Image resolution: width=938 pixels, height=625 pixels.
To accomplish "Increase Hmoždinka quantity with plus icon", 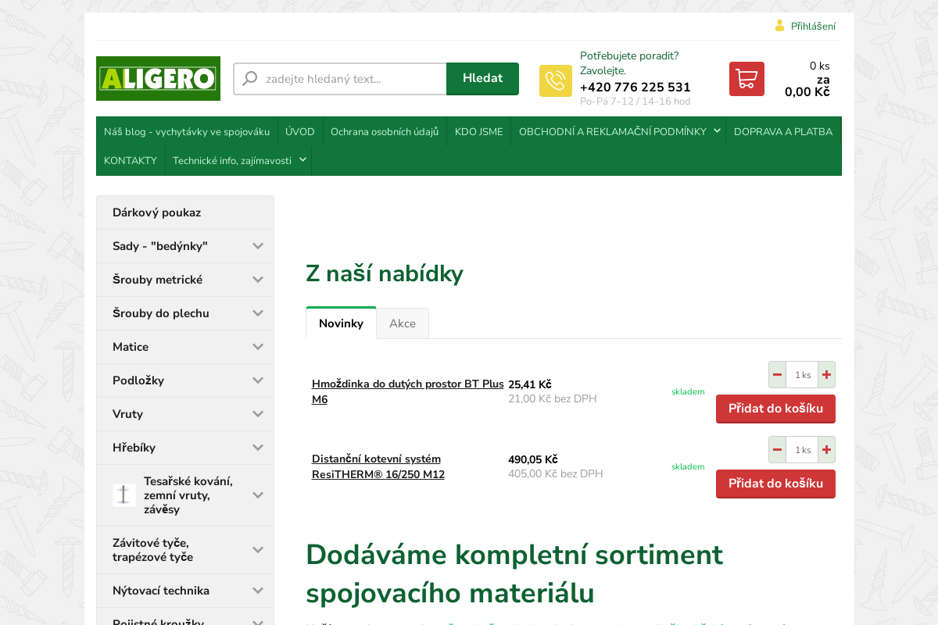I will tap(826, 374).
